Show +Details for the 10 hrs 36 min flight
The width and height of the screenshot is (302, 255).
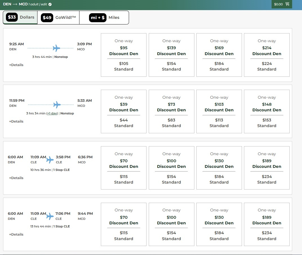[16, 178]
